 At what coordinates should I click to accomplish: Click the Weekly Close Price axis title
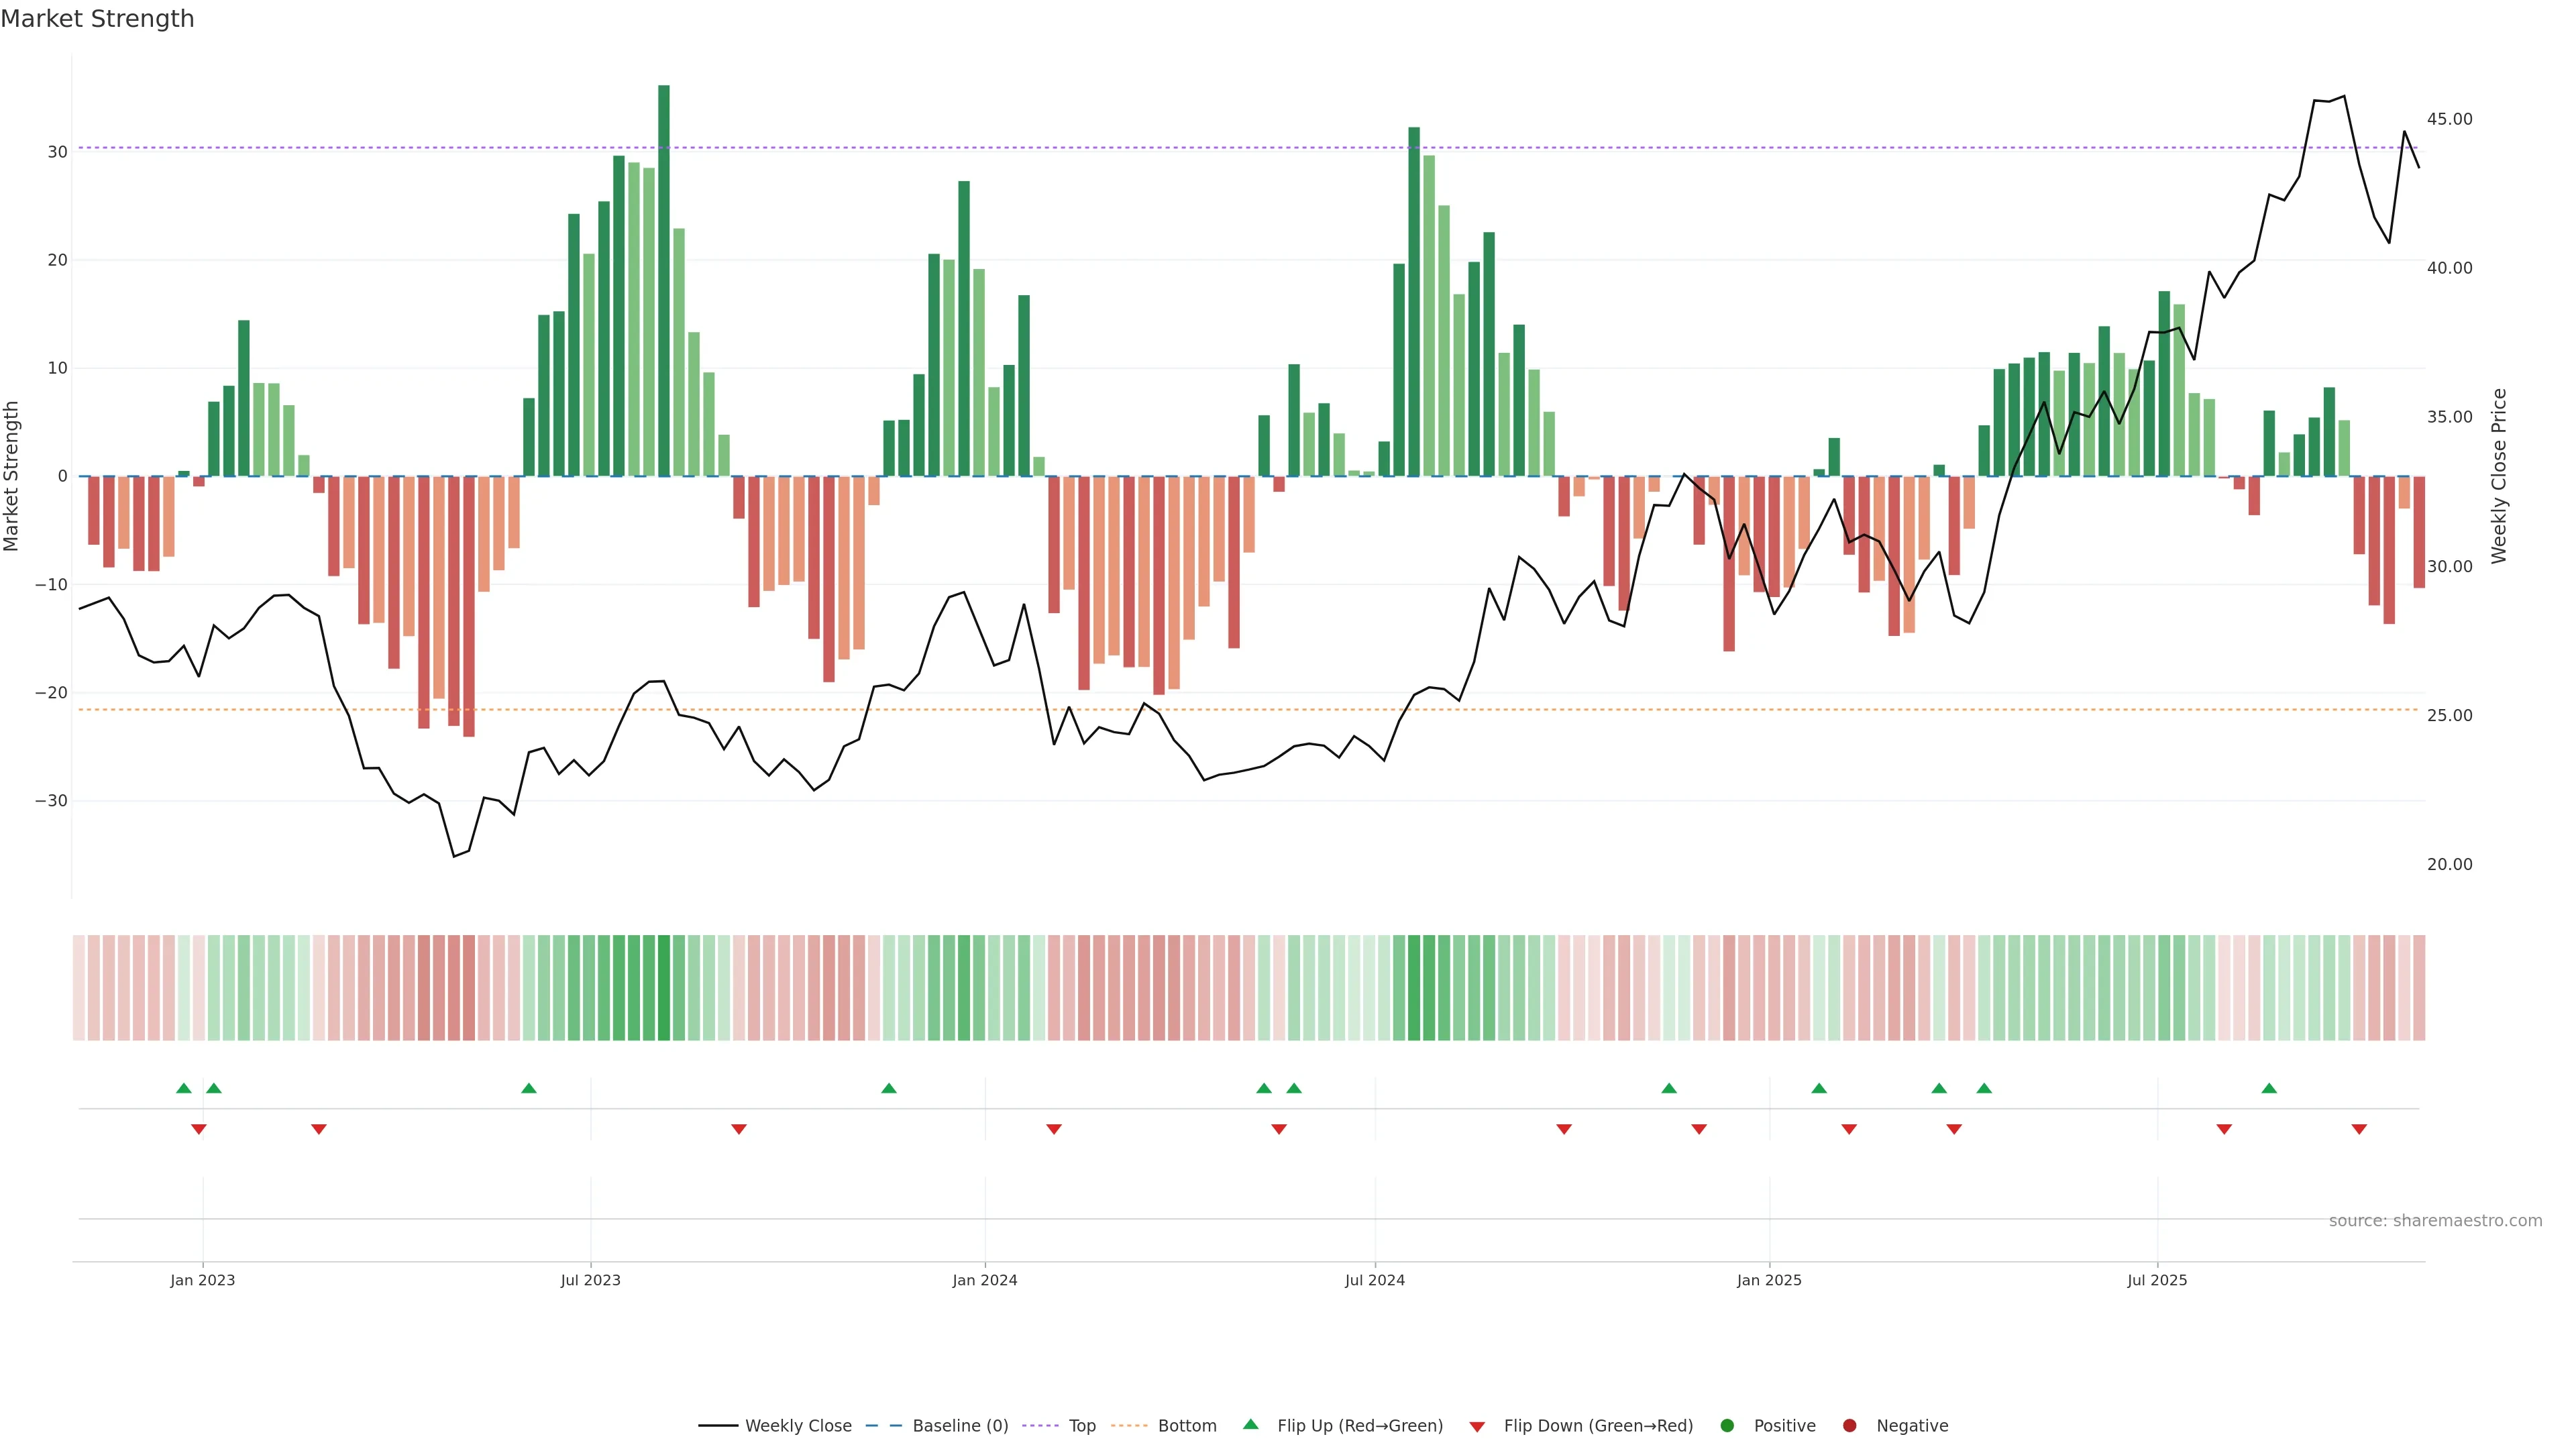tap(2499, 476)
